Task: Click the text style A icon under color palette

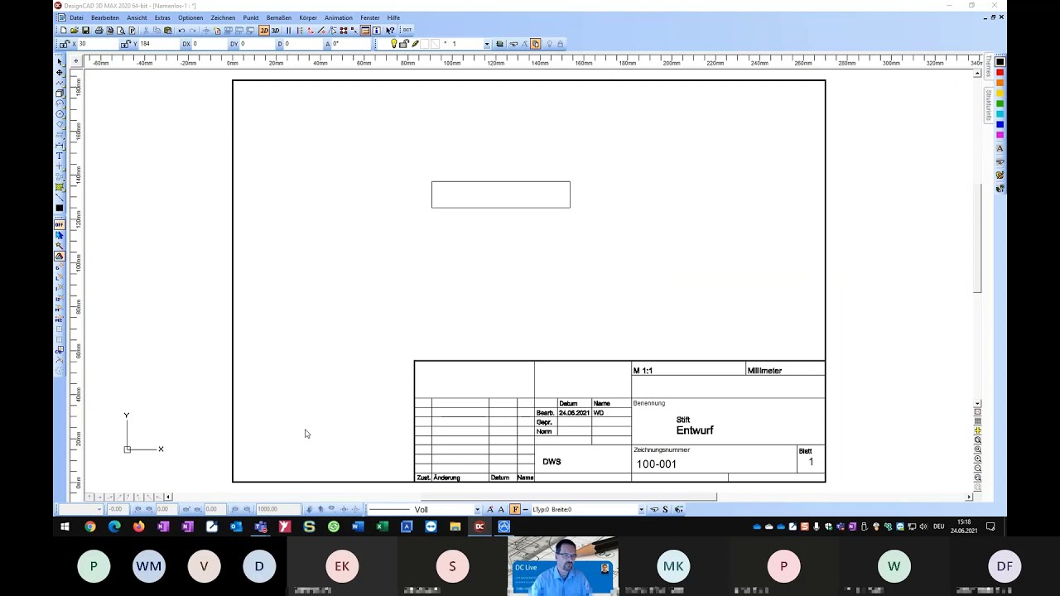Action: point(1000,149)
